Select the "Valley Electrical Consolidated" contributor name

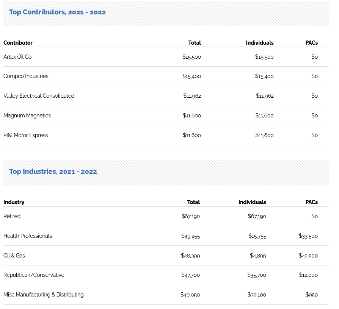coord(39,96)
